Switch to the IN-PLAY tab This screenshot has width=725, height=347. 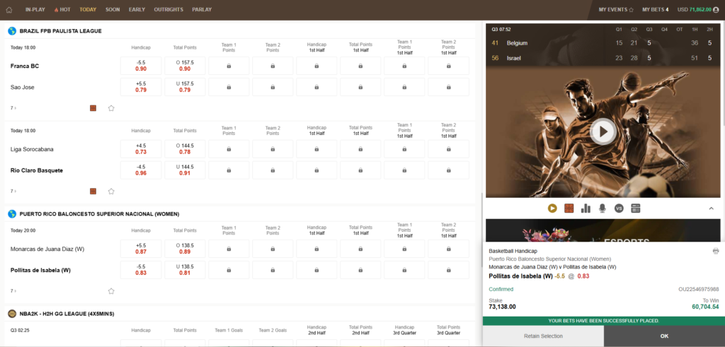[34, 10]
